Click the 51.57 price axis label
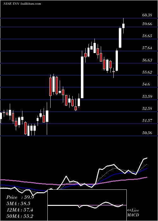This screenshot has width=158, height=221. pos(147,121)
